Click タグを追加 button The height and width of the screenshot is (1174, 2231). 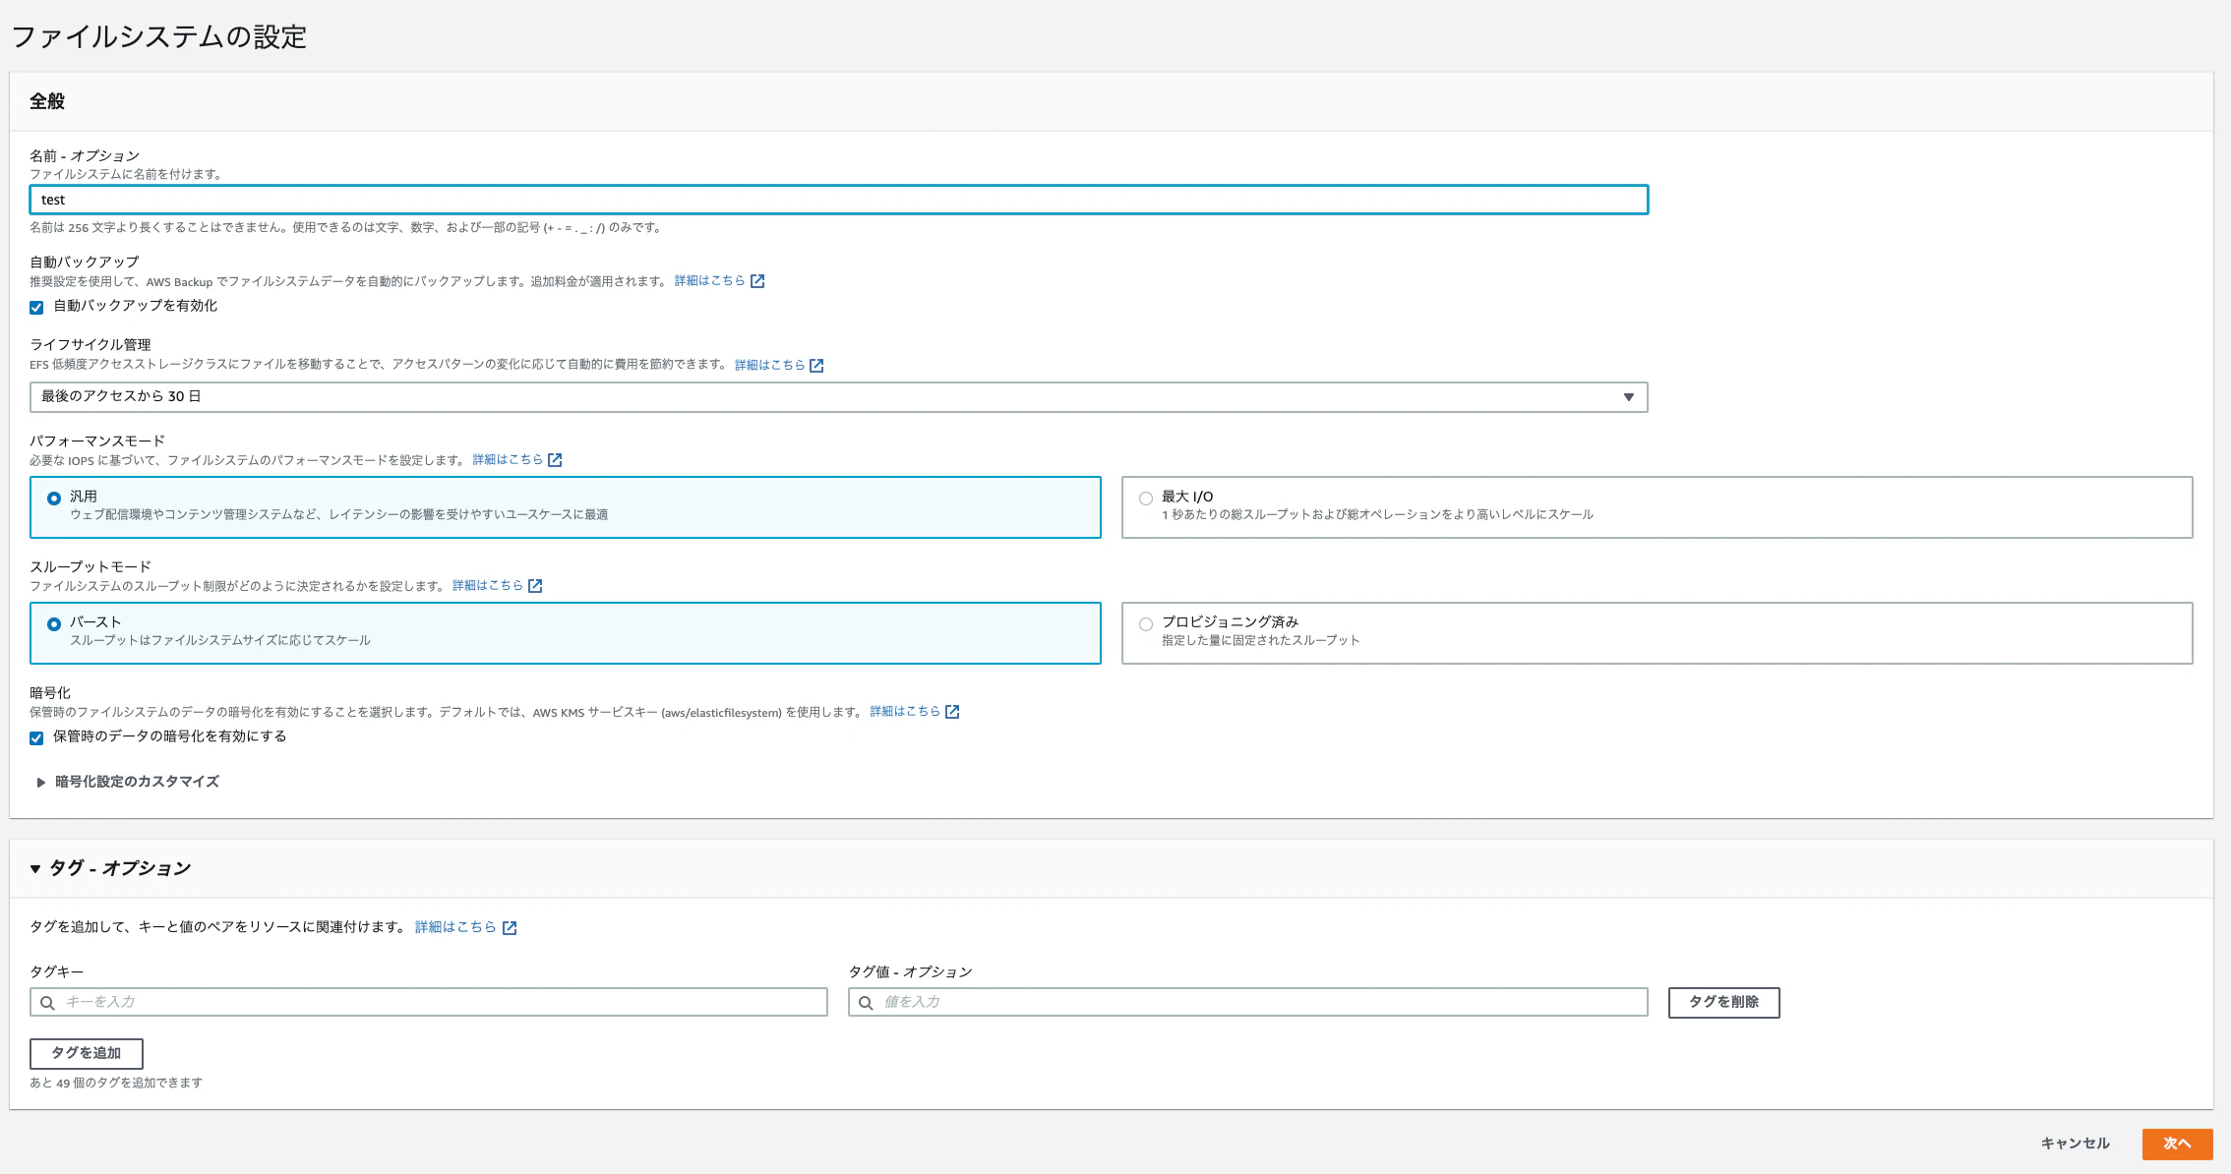pos(87,1053)
